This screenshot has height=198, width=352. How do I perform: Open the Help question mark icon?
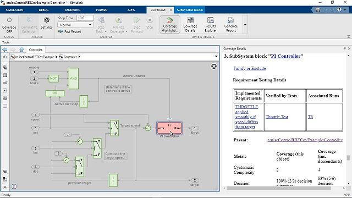[x=339, y=10]
